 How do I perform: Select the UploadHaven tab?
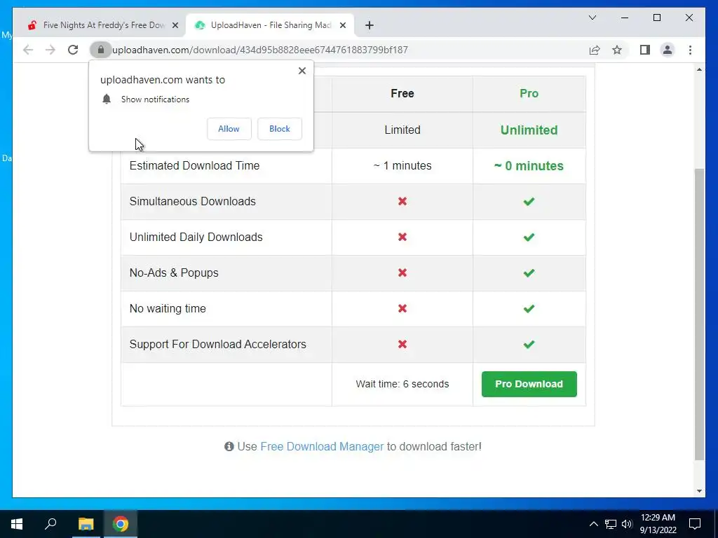coord(270,25)
